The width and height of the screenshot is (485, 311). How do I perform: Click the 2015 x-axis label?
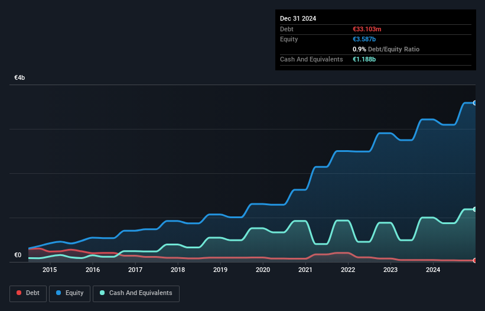(x=50, y=270)
